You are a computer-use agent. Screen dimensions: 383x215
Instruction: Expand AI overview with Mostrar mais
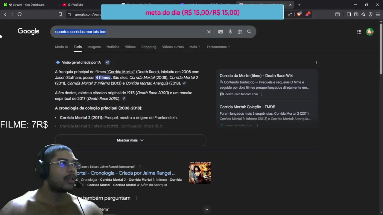pyautogui.click(x=130, y=140)
